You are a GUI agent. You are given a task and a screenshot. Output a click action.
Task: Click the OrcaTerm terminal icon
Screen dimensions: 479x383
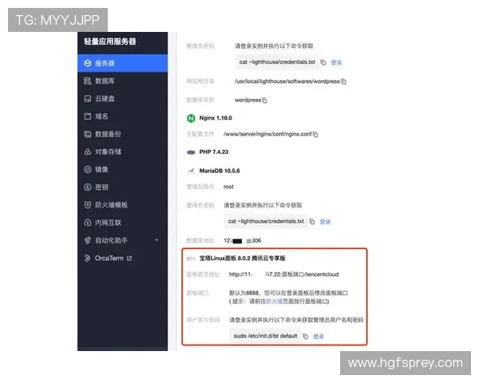pyautogui.click(x=88, y=258)
